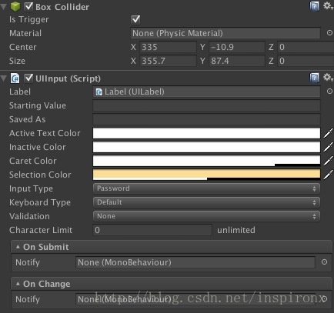Click the Validation label
The width and height of the screenshot is (334, 313).
click(x=29, y=216)
